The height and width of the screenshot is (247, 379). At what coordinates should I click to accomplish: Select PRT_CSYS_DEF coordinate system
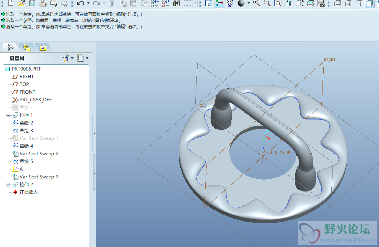(x=32, y=100)
